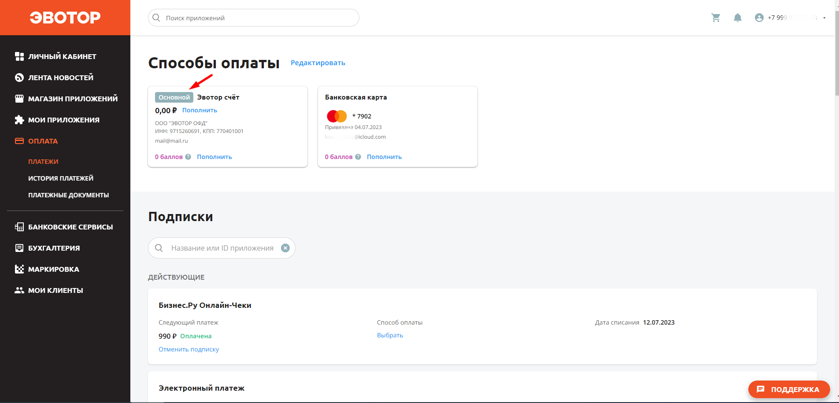839x403 pixels.
Task: Click the Банковские сервисы icon
Action: tap(19, 227)
